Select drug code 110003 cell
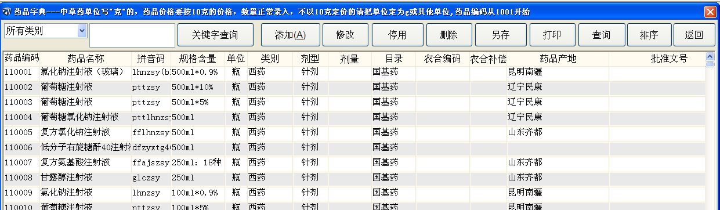The width and height of the screenshot is (720, 210). (x=21, y=102)
